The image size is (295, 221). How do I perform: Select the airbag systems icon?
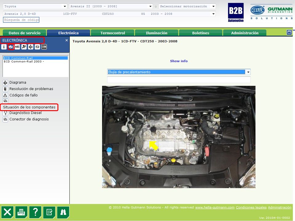click(24, 47)
